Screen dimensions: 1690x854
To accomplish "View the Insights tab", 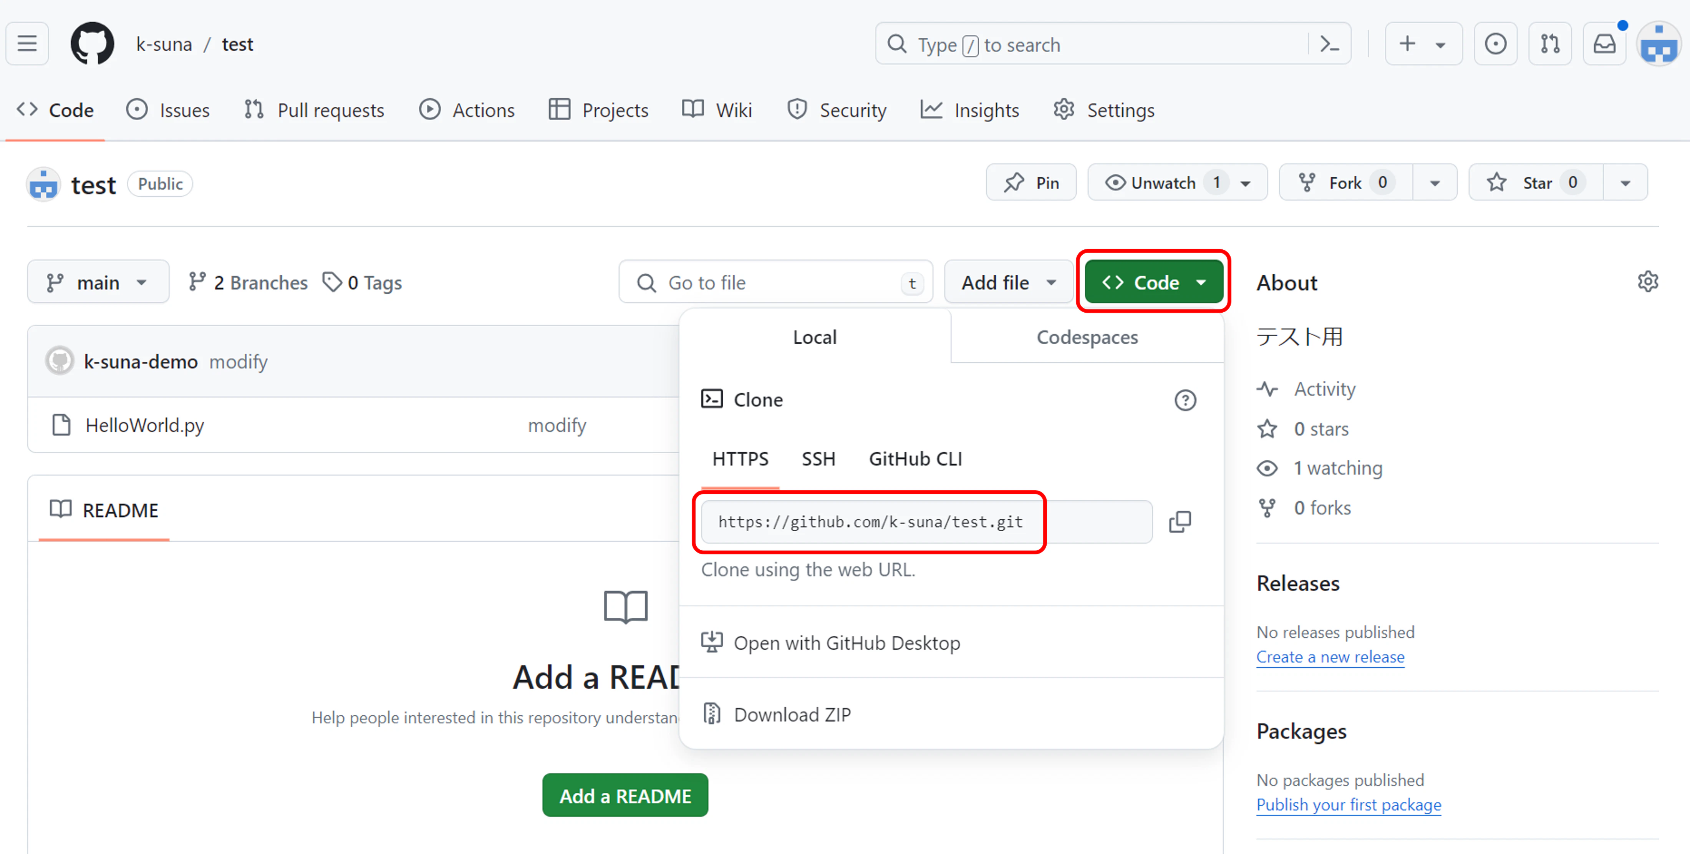I will (970, 109).
